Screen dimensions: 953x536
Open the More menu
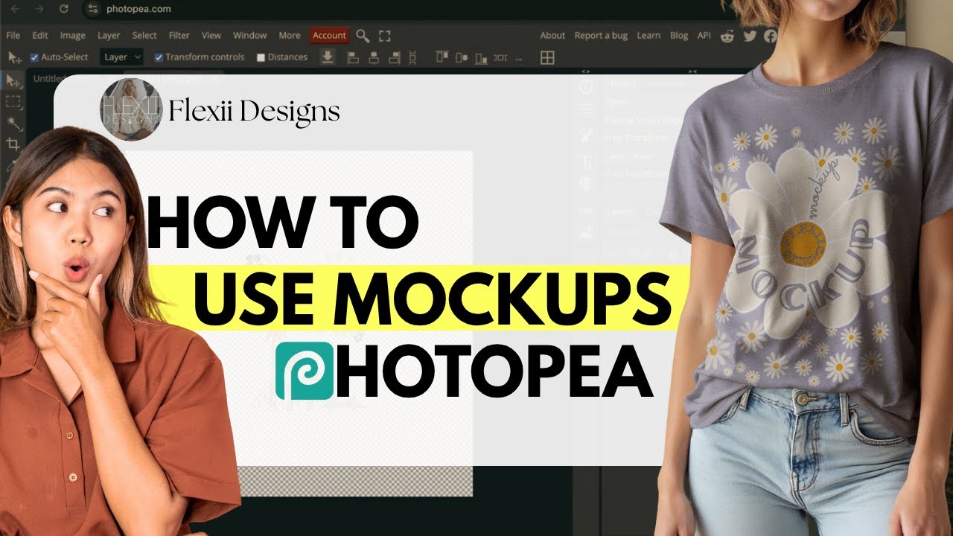(290, 35)
